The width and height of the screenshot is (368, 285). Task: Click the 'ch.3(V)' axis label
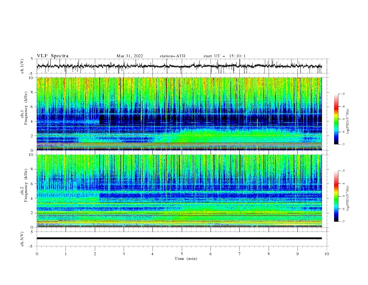click(x=22, y=239)
